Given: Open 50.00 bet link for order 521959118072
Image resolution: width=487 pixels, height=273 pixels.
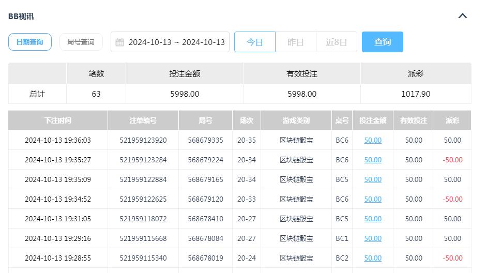Looking at the screenshot, I should click(373, 219).
